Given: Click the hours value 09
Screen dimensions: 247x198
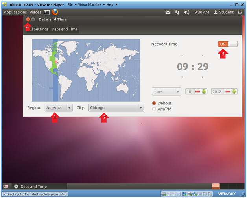Looking at the screenshot, I should 182,67.
